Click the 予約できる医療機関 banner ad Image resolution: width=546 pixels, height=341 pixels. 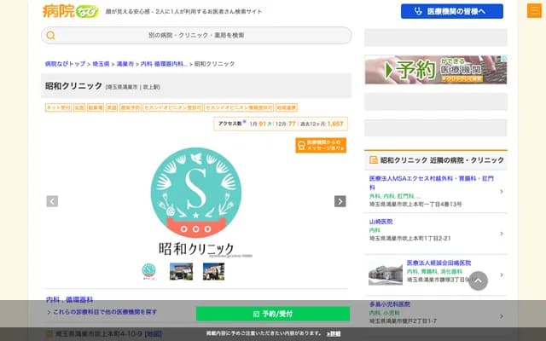(436, 70)
